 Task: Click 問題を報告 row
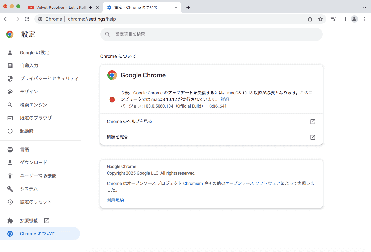[211, 137]
